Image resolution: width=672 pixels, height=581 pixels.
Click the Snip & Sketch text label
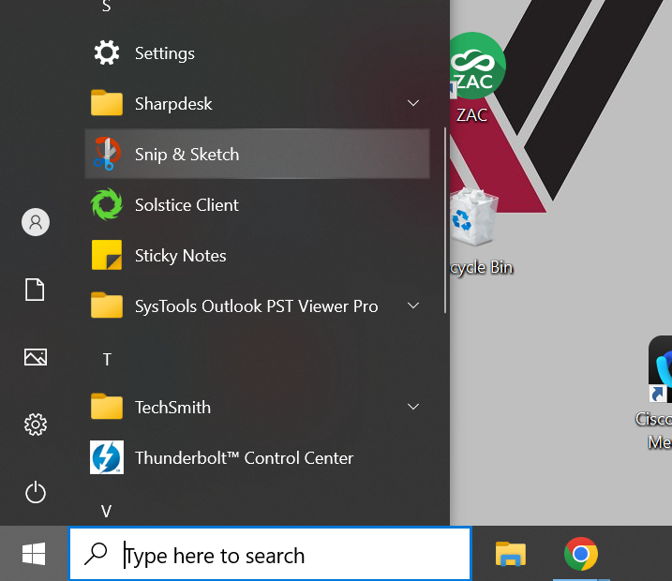(x=187, y=155)
